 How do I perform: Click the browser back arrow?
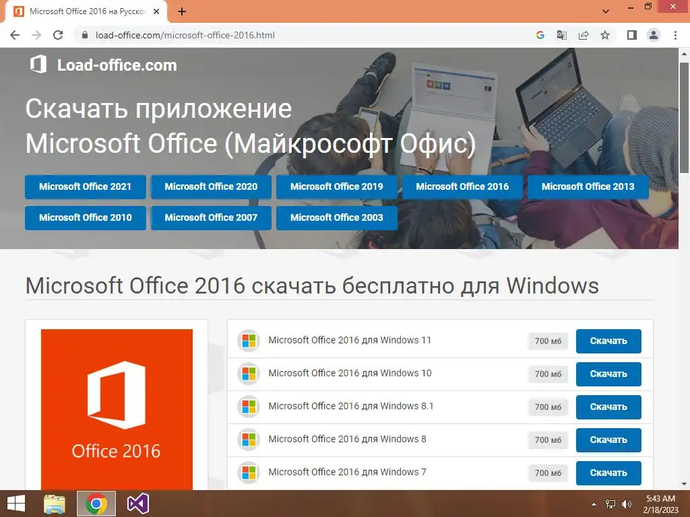(x=15, y=35)
